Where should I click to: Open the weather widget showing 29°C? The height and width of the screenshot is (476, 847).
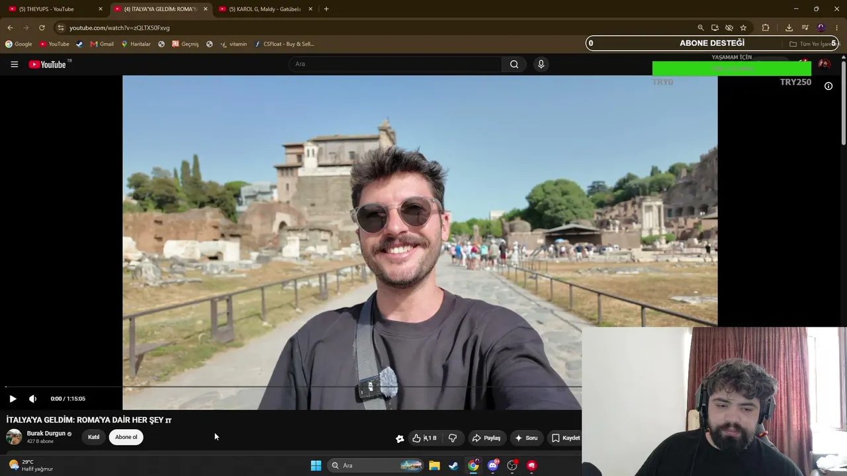coord(30,465)
